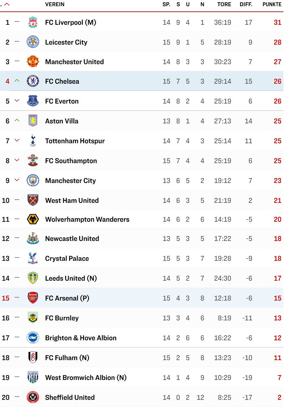Sort by the DIFF. column header
Image resolution: width=284 pixels, height=407 pixels.
[246, 5]
